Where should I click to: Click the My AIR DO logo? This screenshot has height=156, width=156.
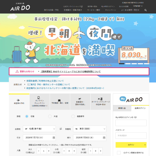[x=131, y=99]
